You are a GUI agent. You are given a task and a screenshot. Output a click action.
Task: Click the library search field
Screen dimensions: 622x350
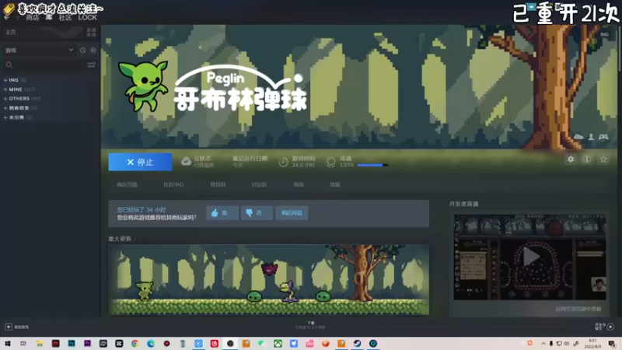(x=44, y=65)
